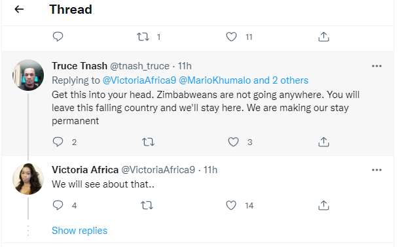This screenshot has width=402, height=247.
Task: Reply to the top tweet with 11 likes
Action: click(x=58, y=37)
